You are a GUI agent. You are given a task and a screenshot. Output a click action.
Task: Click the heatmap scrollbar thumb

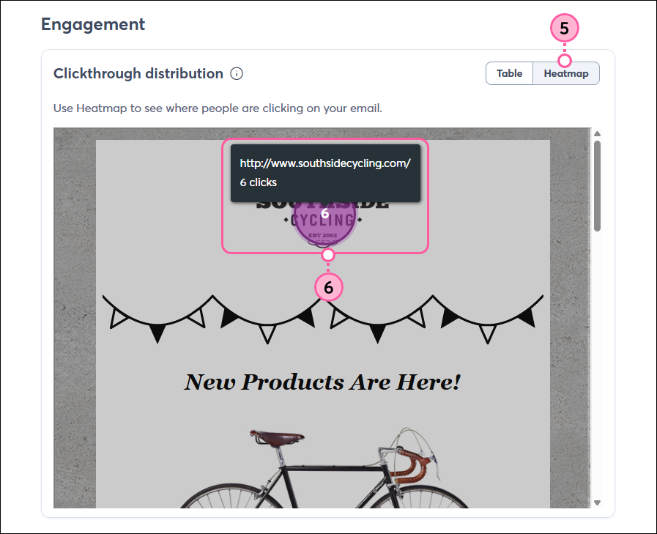598,185
